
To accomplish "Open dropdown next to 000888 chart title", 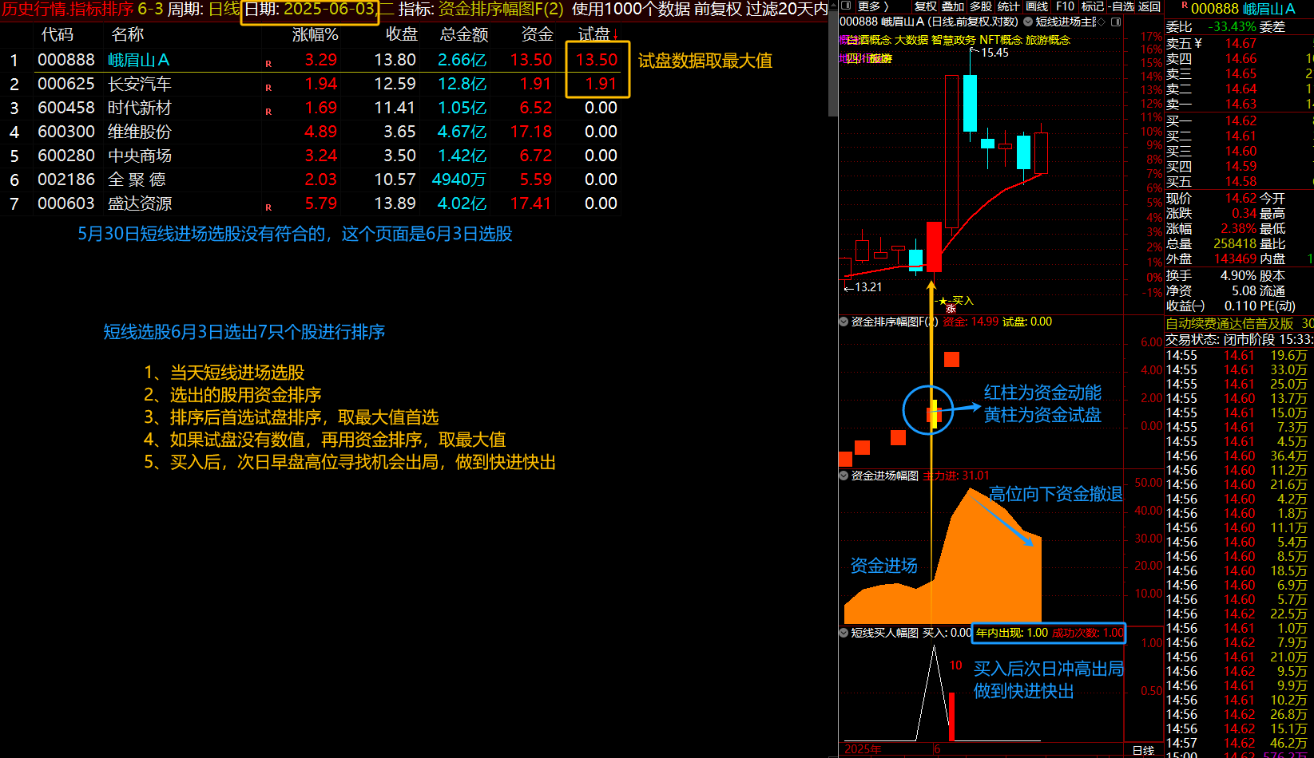I will click(x=1028, y=22).
